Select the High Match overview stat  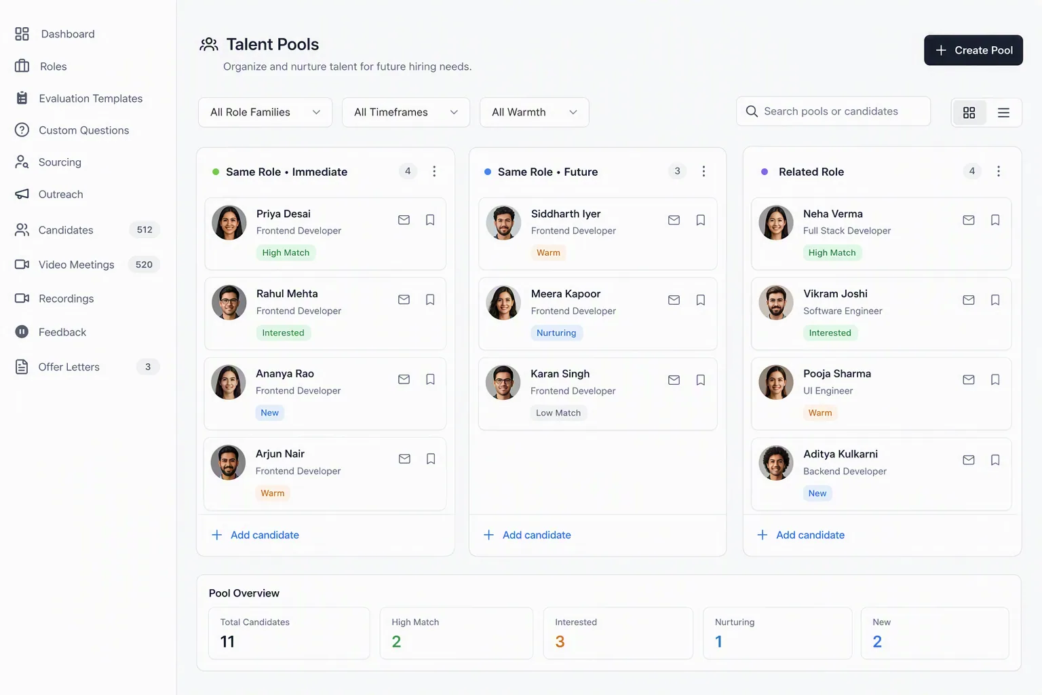(457, 633)
